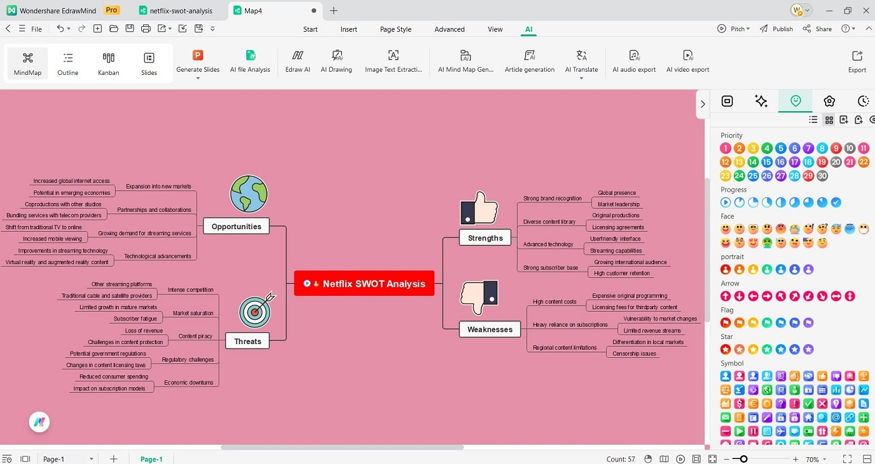875x464 pixels.
Task: Click AI video export
Action: point(687,61)
